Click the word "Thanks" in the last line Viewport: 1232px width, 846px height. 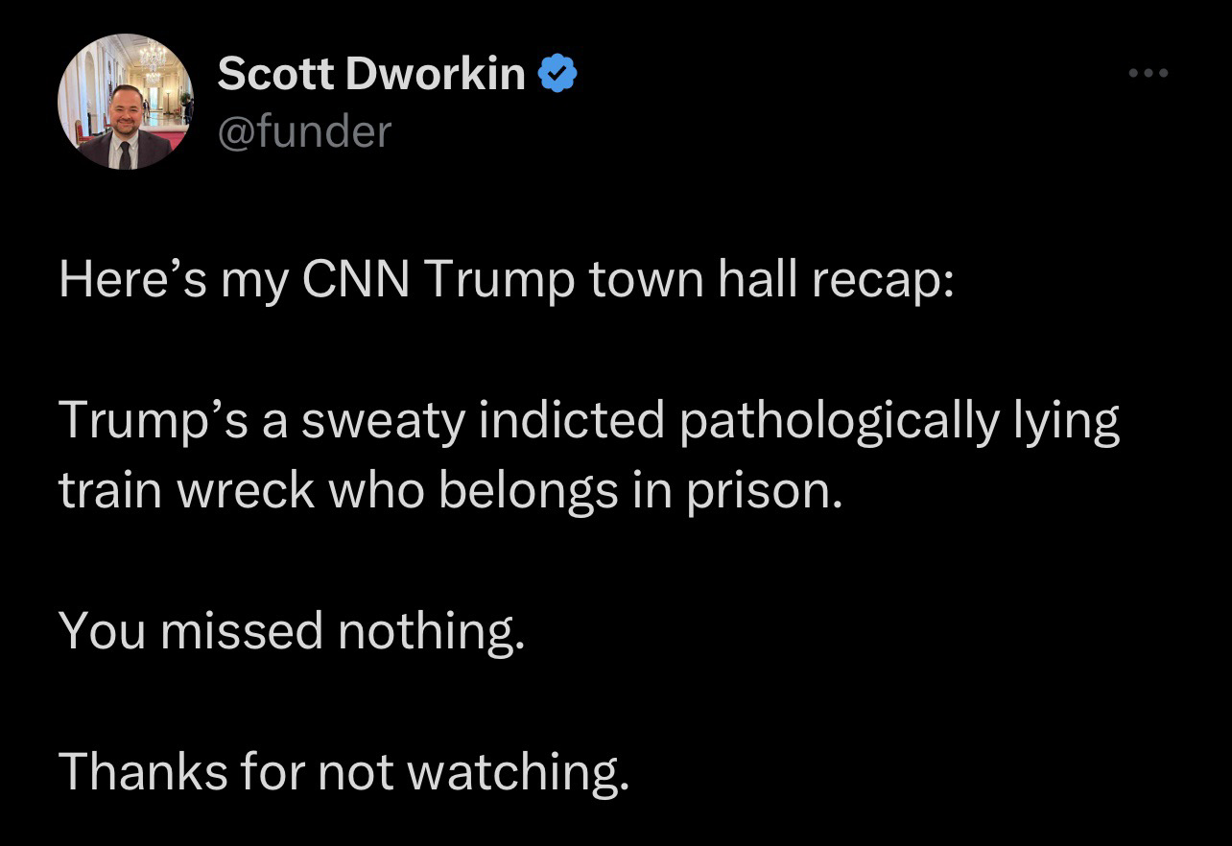[x=129, y=770]
